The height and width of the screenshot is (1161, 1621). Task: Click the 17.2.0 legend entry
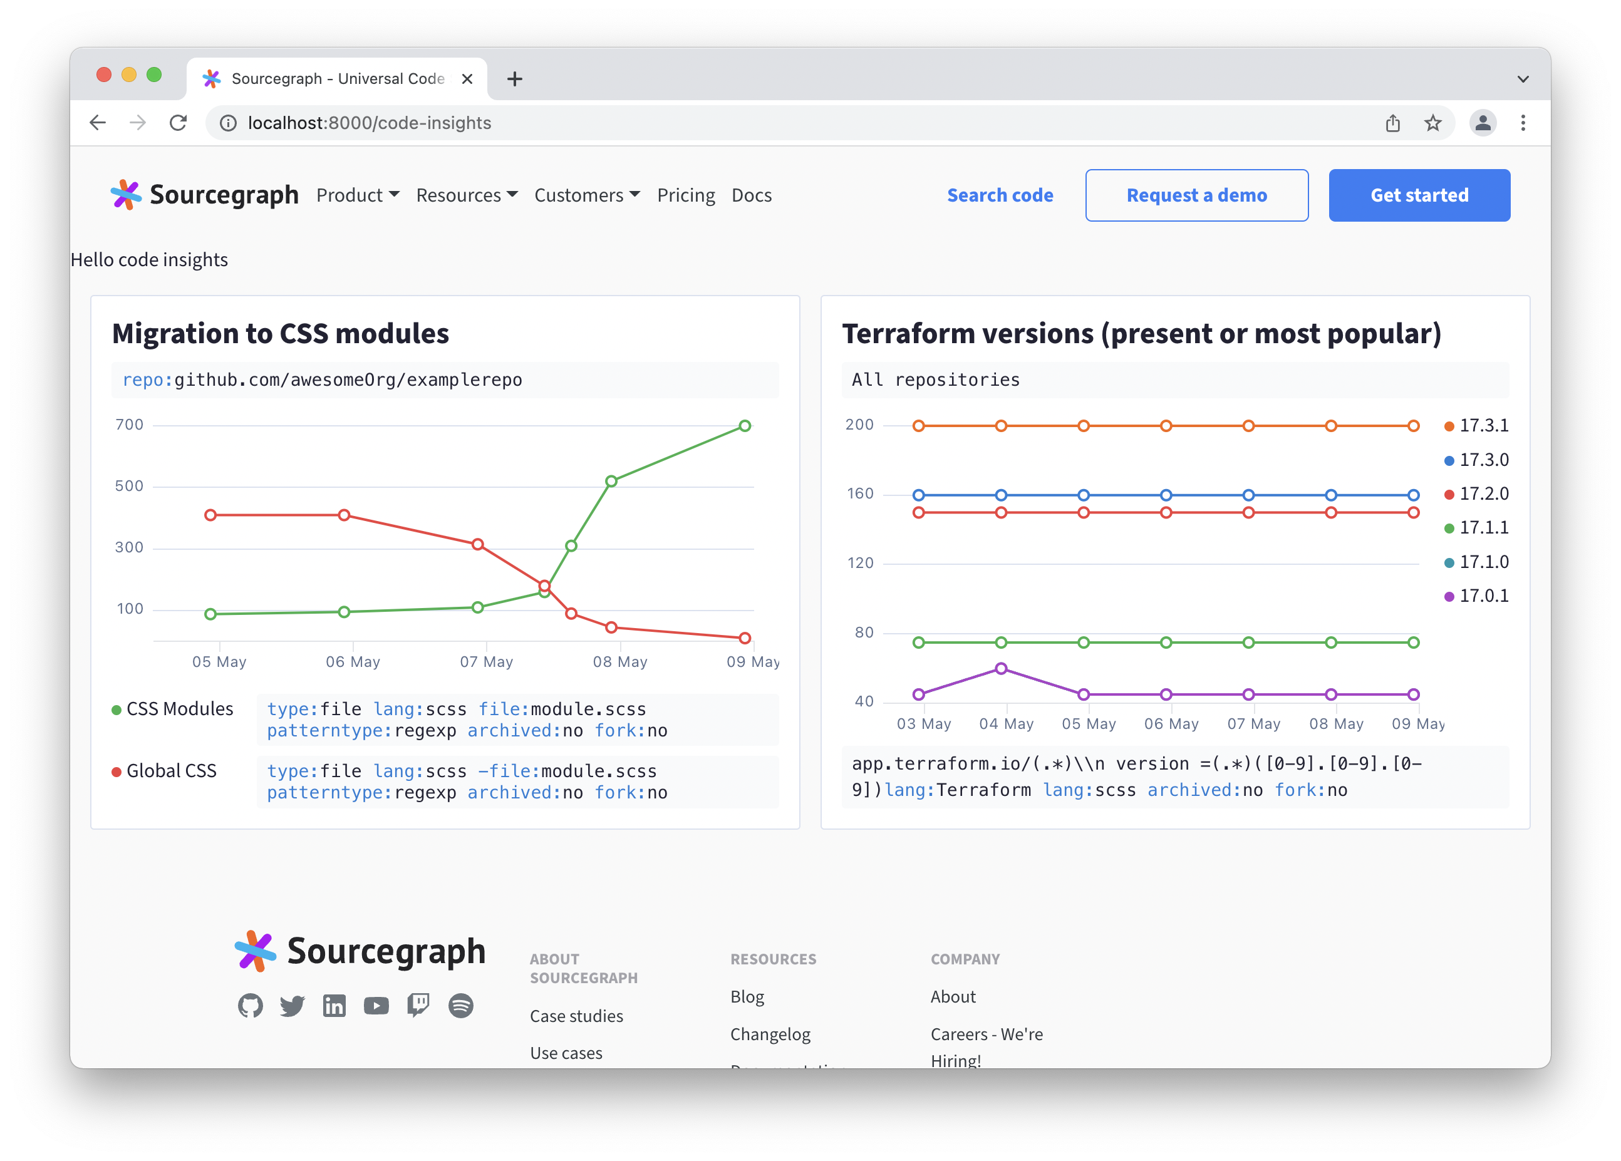(1476, 493)
